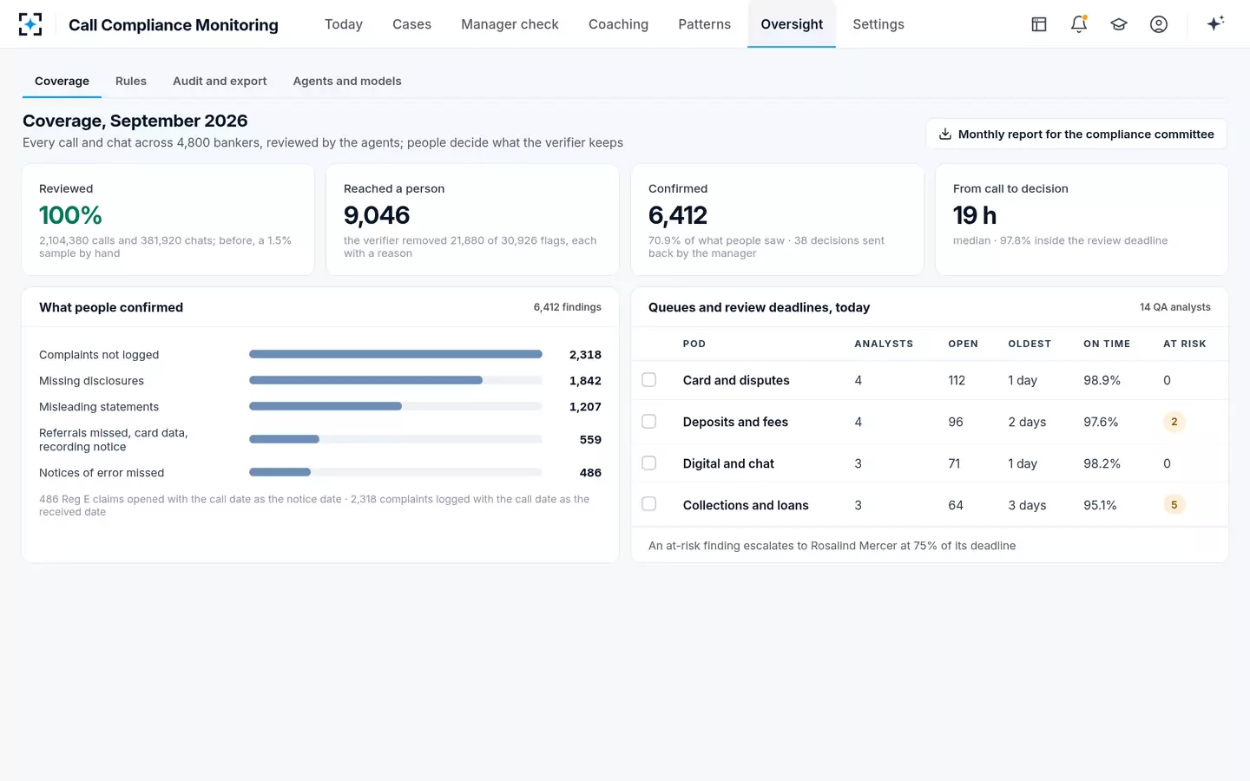Image resolution: width=1250 pixels, height=781 pixels.
Task: Click the 14 QA analysts label
Action: [1174, 307]
